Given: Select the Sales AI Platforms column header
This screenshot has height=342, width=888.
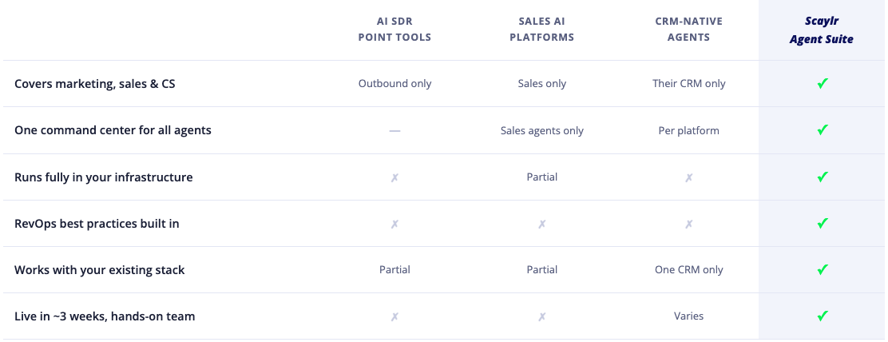Looking at the screenshot, I should pos(542,30).
